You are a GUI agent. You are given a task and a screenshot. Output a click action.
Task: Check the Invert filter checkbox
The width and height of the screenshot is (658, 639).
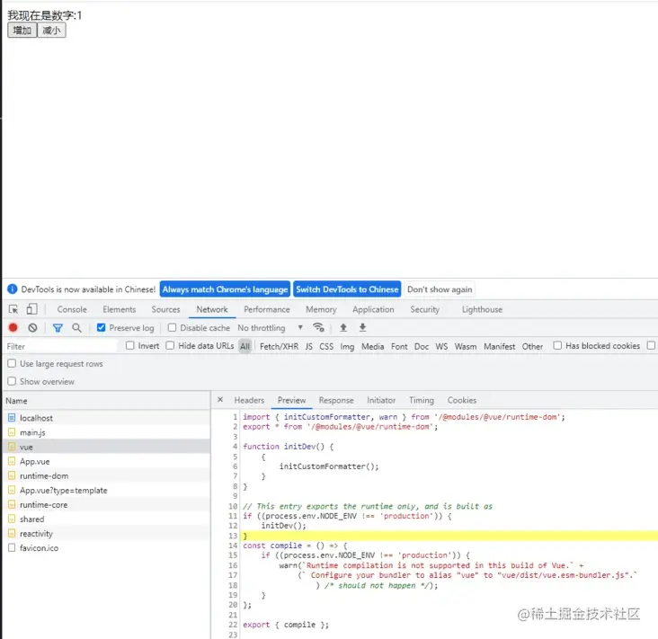(130, 346)
